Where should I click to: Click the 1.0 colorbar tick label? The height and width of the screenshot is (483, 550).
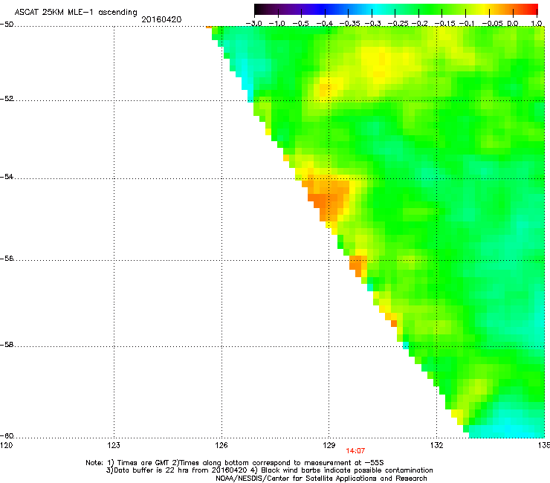[x=537, y=24]
